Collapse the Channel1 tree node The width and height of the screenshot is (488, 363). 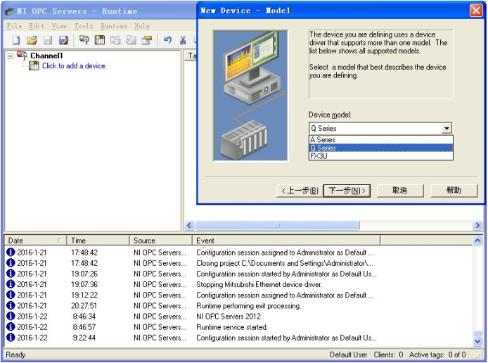click(11, 56)
